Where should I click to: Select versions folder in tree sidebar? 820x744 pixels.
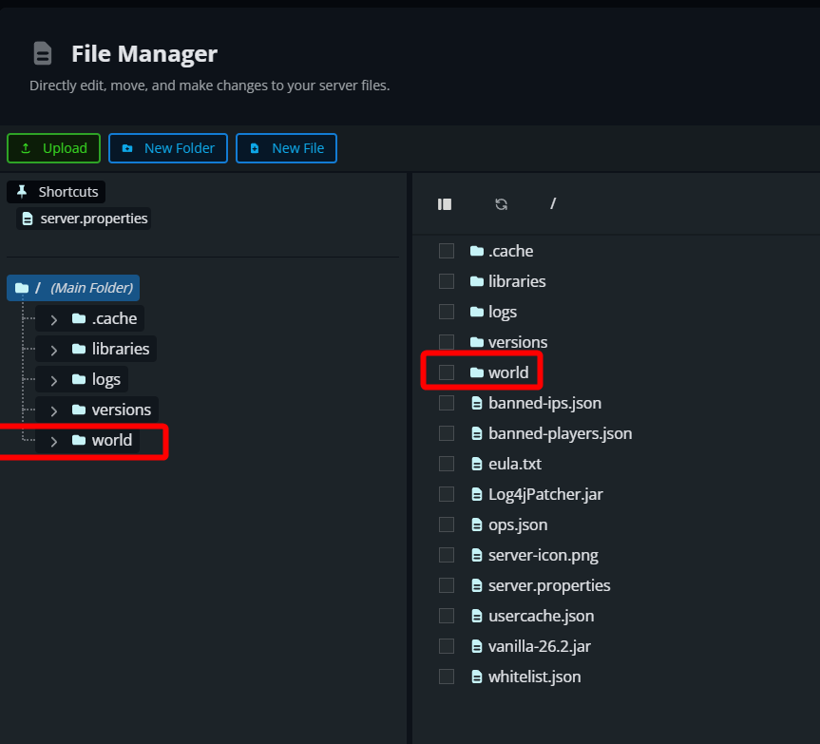(111, 410)
